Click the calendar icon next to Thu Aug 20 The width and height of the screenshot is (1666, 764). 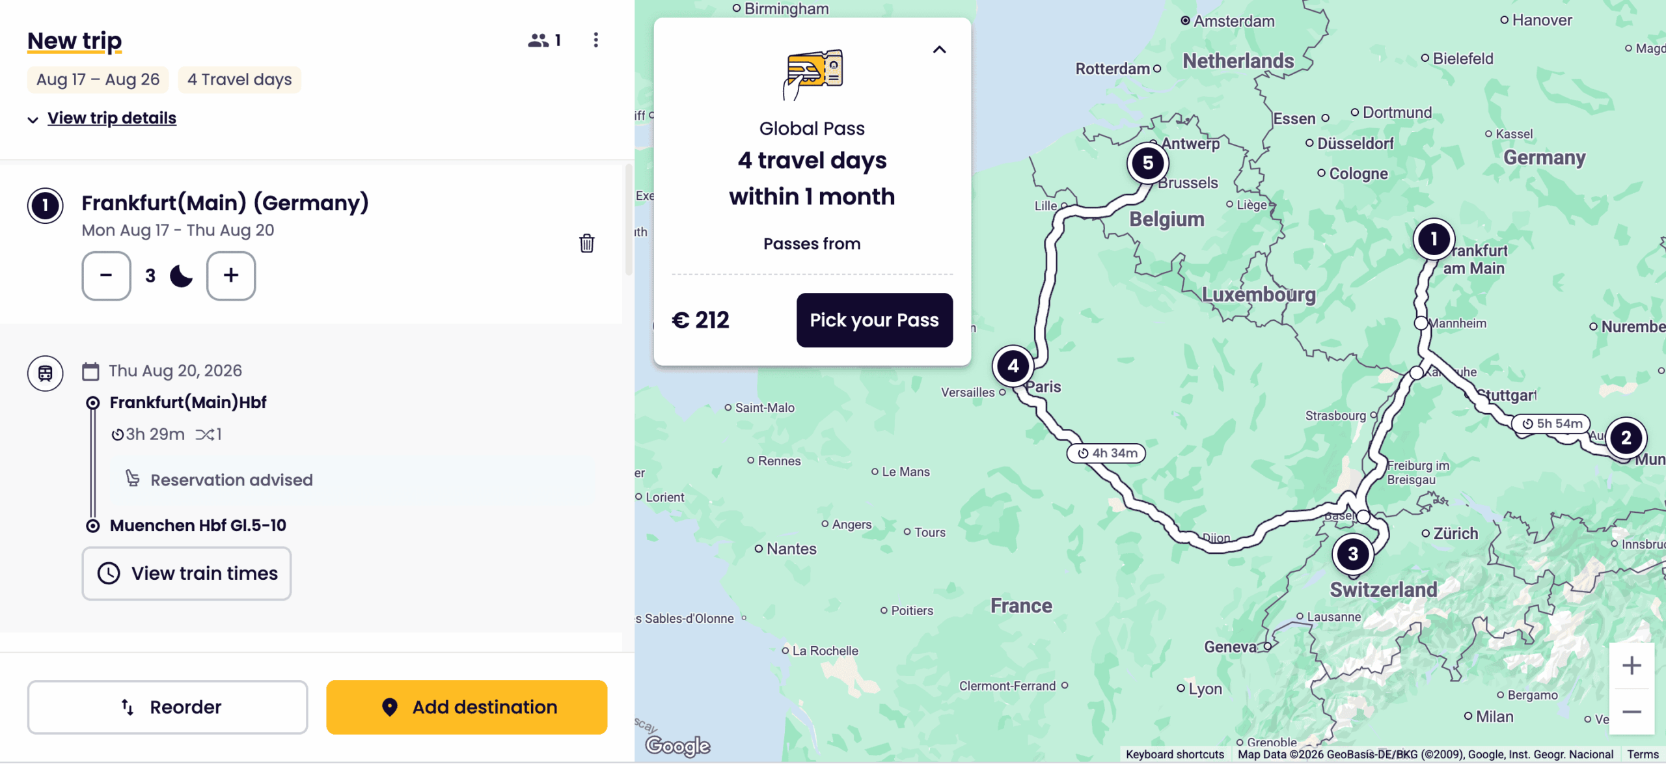pyautogui.click(x=90, y=372)
